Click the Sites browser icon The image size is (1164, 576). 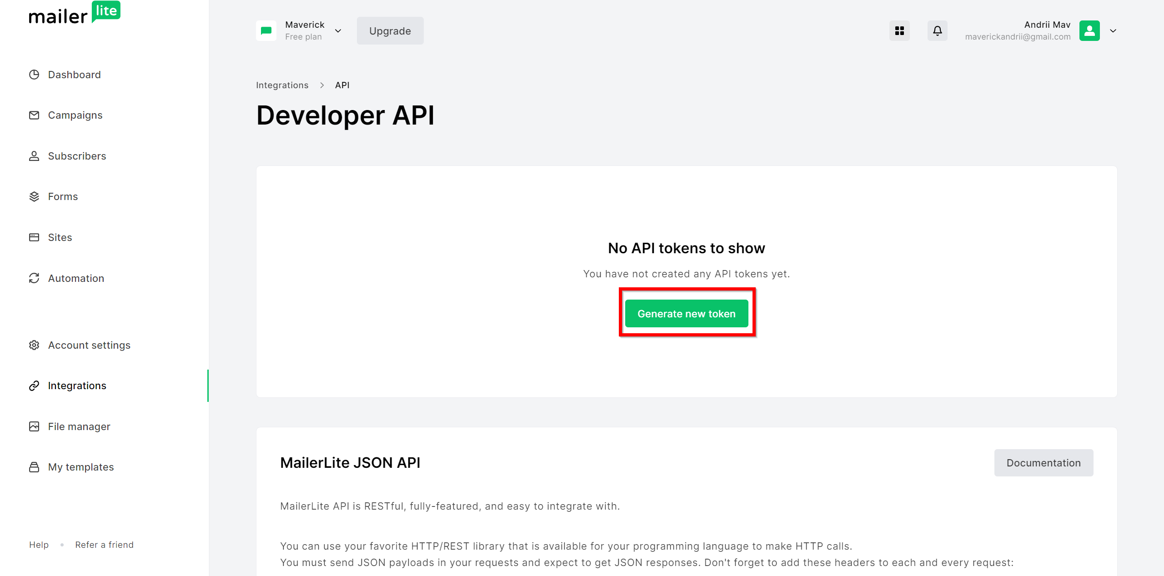34,237
